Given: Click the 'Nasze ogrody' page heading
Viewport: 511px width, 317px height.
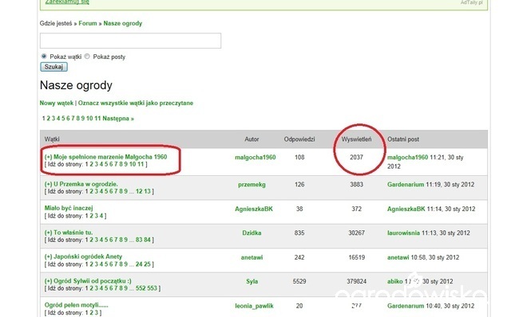Looking at the screenshot, I should [76, 85].
